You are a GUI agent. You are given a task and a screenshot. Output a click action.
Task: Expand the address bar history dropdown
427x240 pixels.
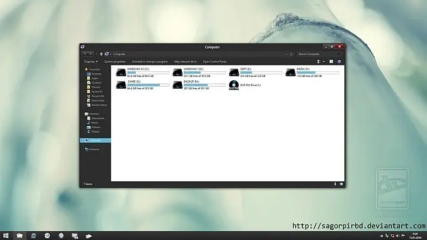click(x=287, y=54)
